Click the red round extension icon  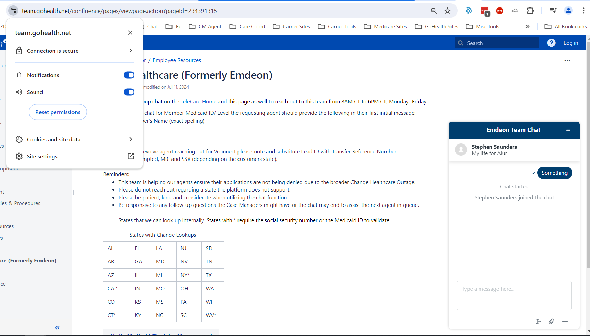pos(499,11)
